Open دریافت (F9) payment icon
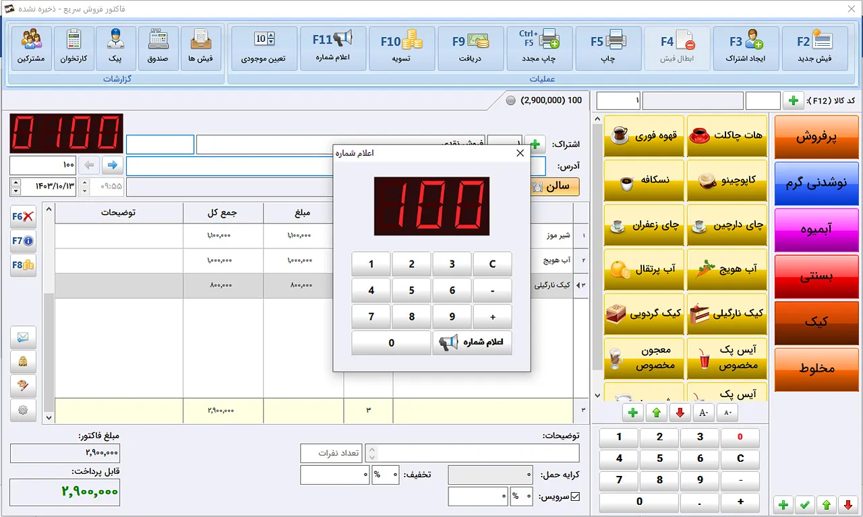 click(471, 48)
